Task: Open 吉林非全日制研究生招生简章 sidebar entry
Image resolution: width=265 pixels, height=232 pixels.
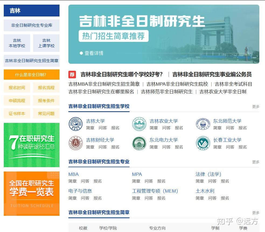Action: pyautogui.click(x=32, y=61)
